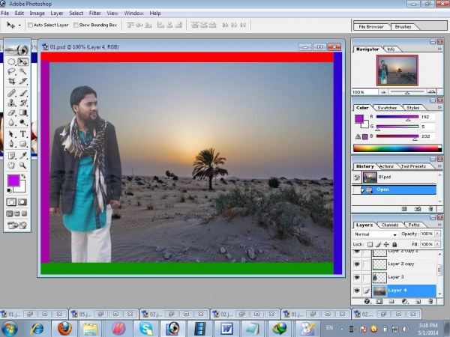Select the Lasso tool
450x337 pixels.
[x=11, y=72]
